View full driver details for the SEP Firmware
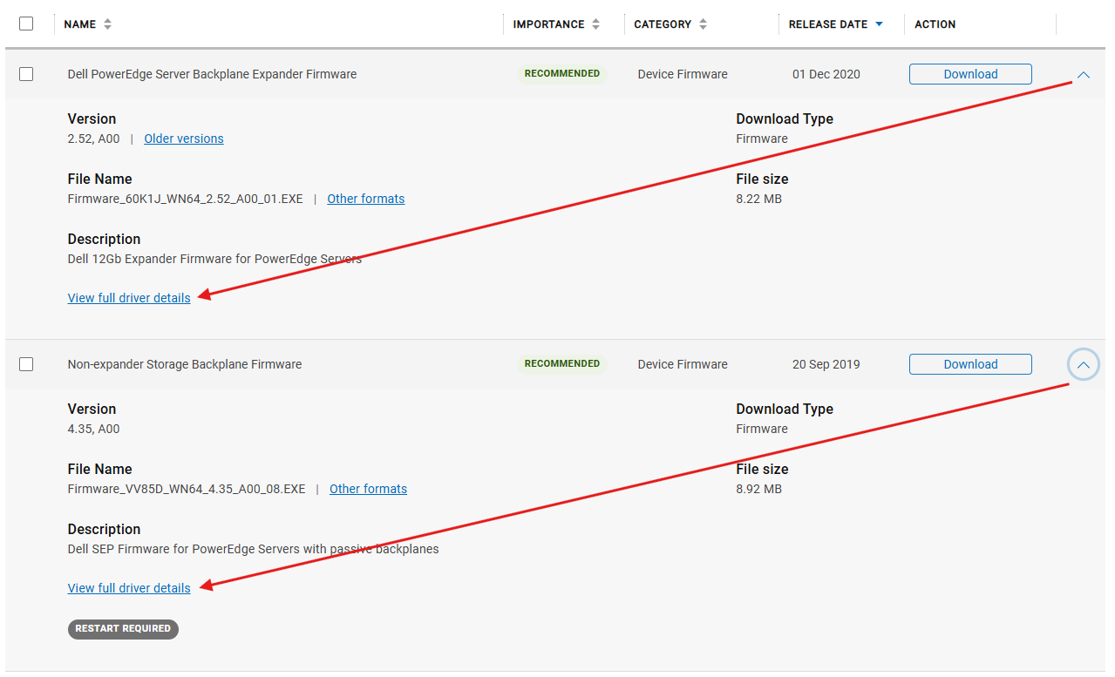Viewport: 1115px width, 677px height. pyautogui.click(x=128, y=587)
